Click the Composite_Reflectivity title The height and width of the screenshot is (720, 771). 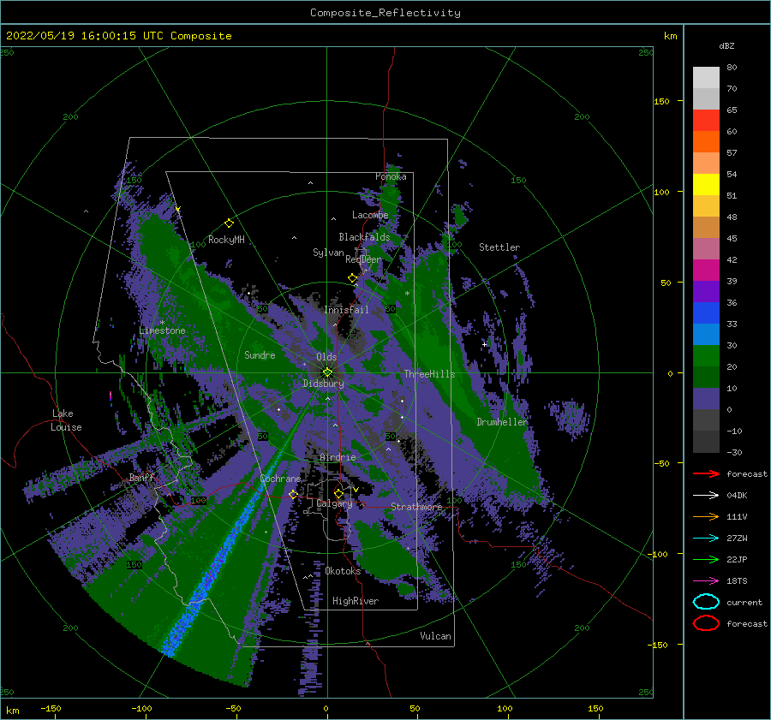tap(385, 13)
